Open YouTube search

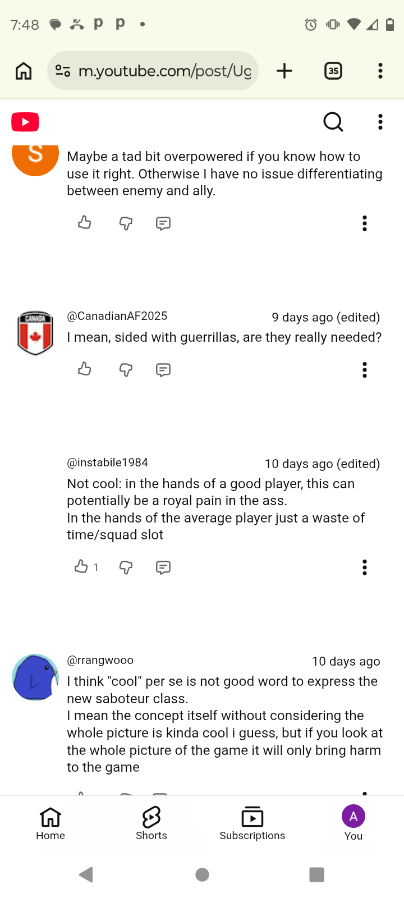click(333, 122)
